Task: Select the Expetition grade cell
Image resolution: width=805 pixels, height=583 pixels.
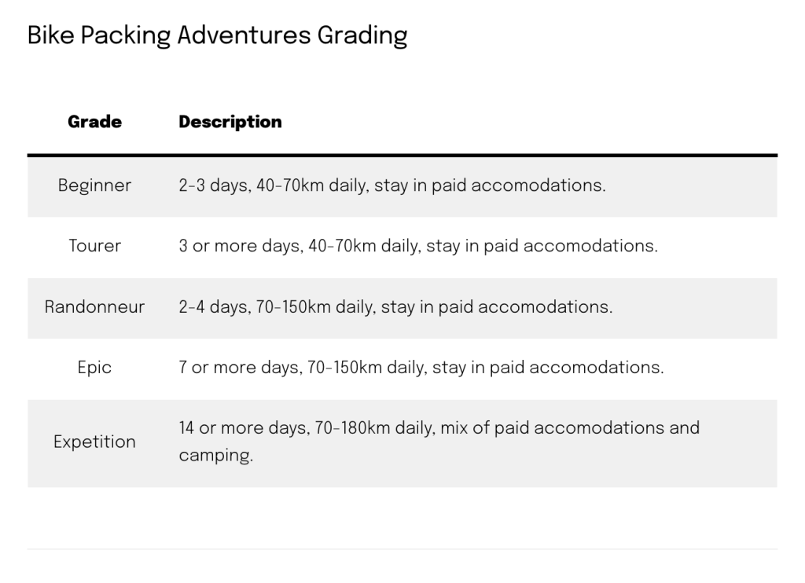Action: tap(94, 442)
